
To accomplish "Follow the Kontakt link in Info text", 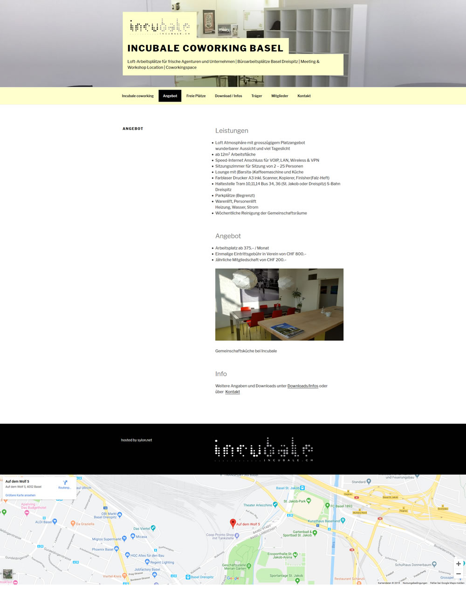I will 233,392.
